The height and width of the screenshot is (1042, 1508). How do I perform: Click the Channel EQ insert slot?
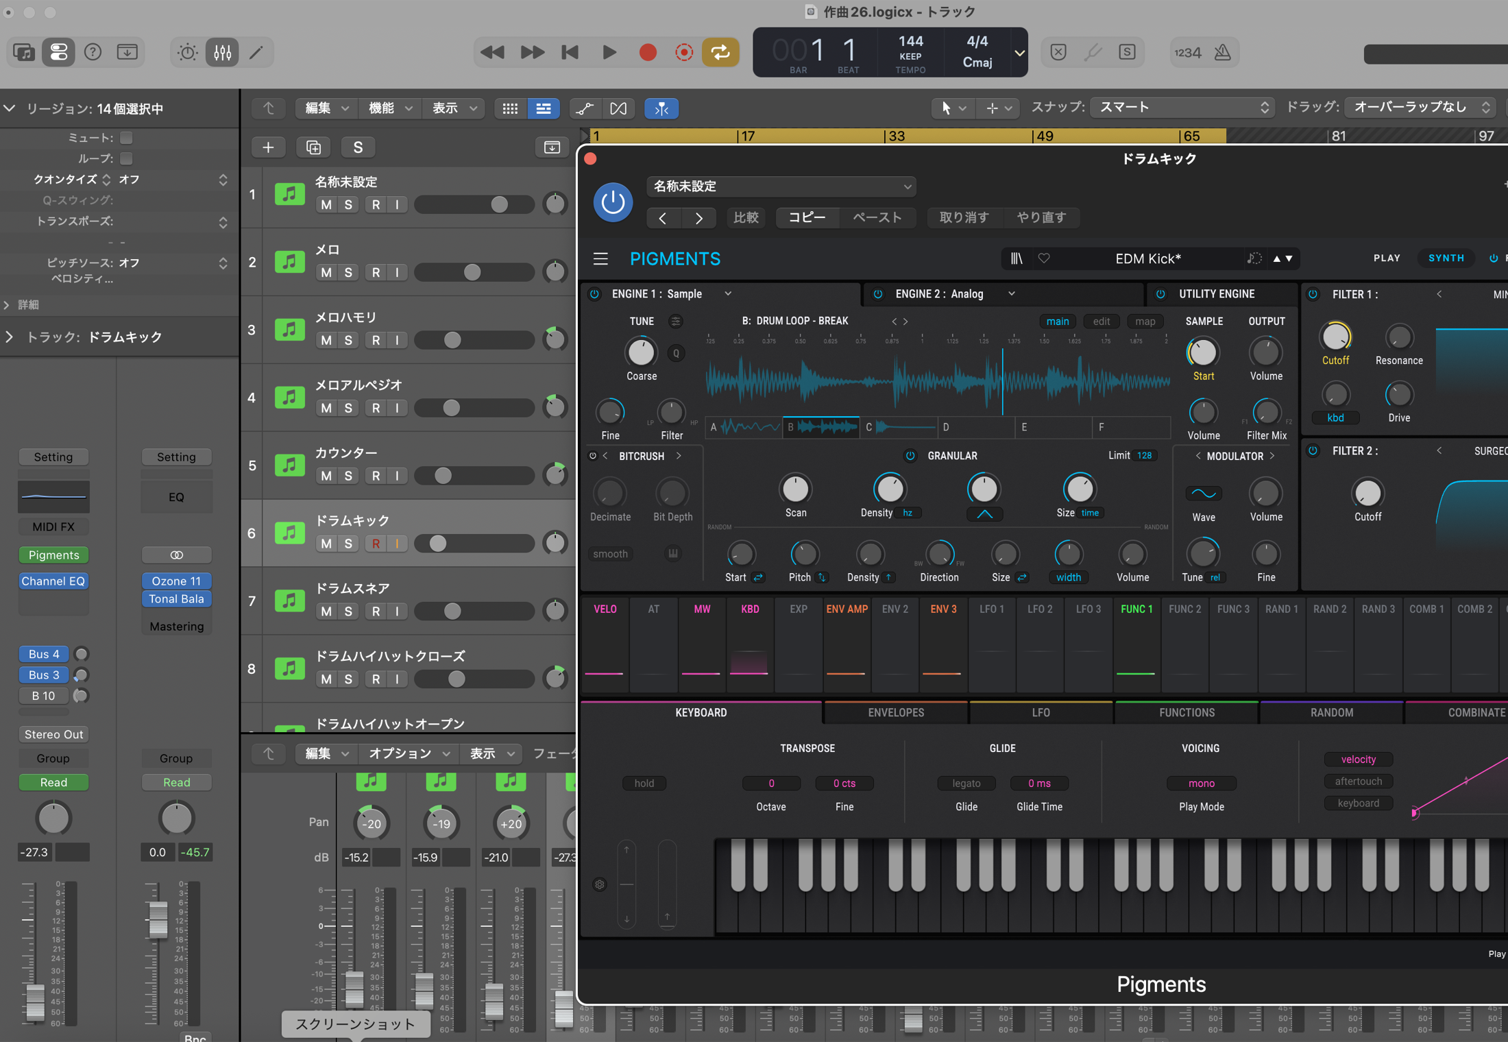[x=53, y=581]
